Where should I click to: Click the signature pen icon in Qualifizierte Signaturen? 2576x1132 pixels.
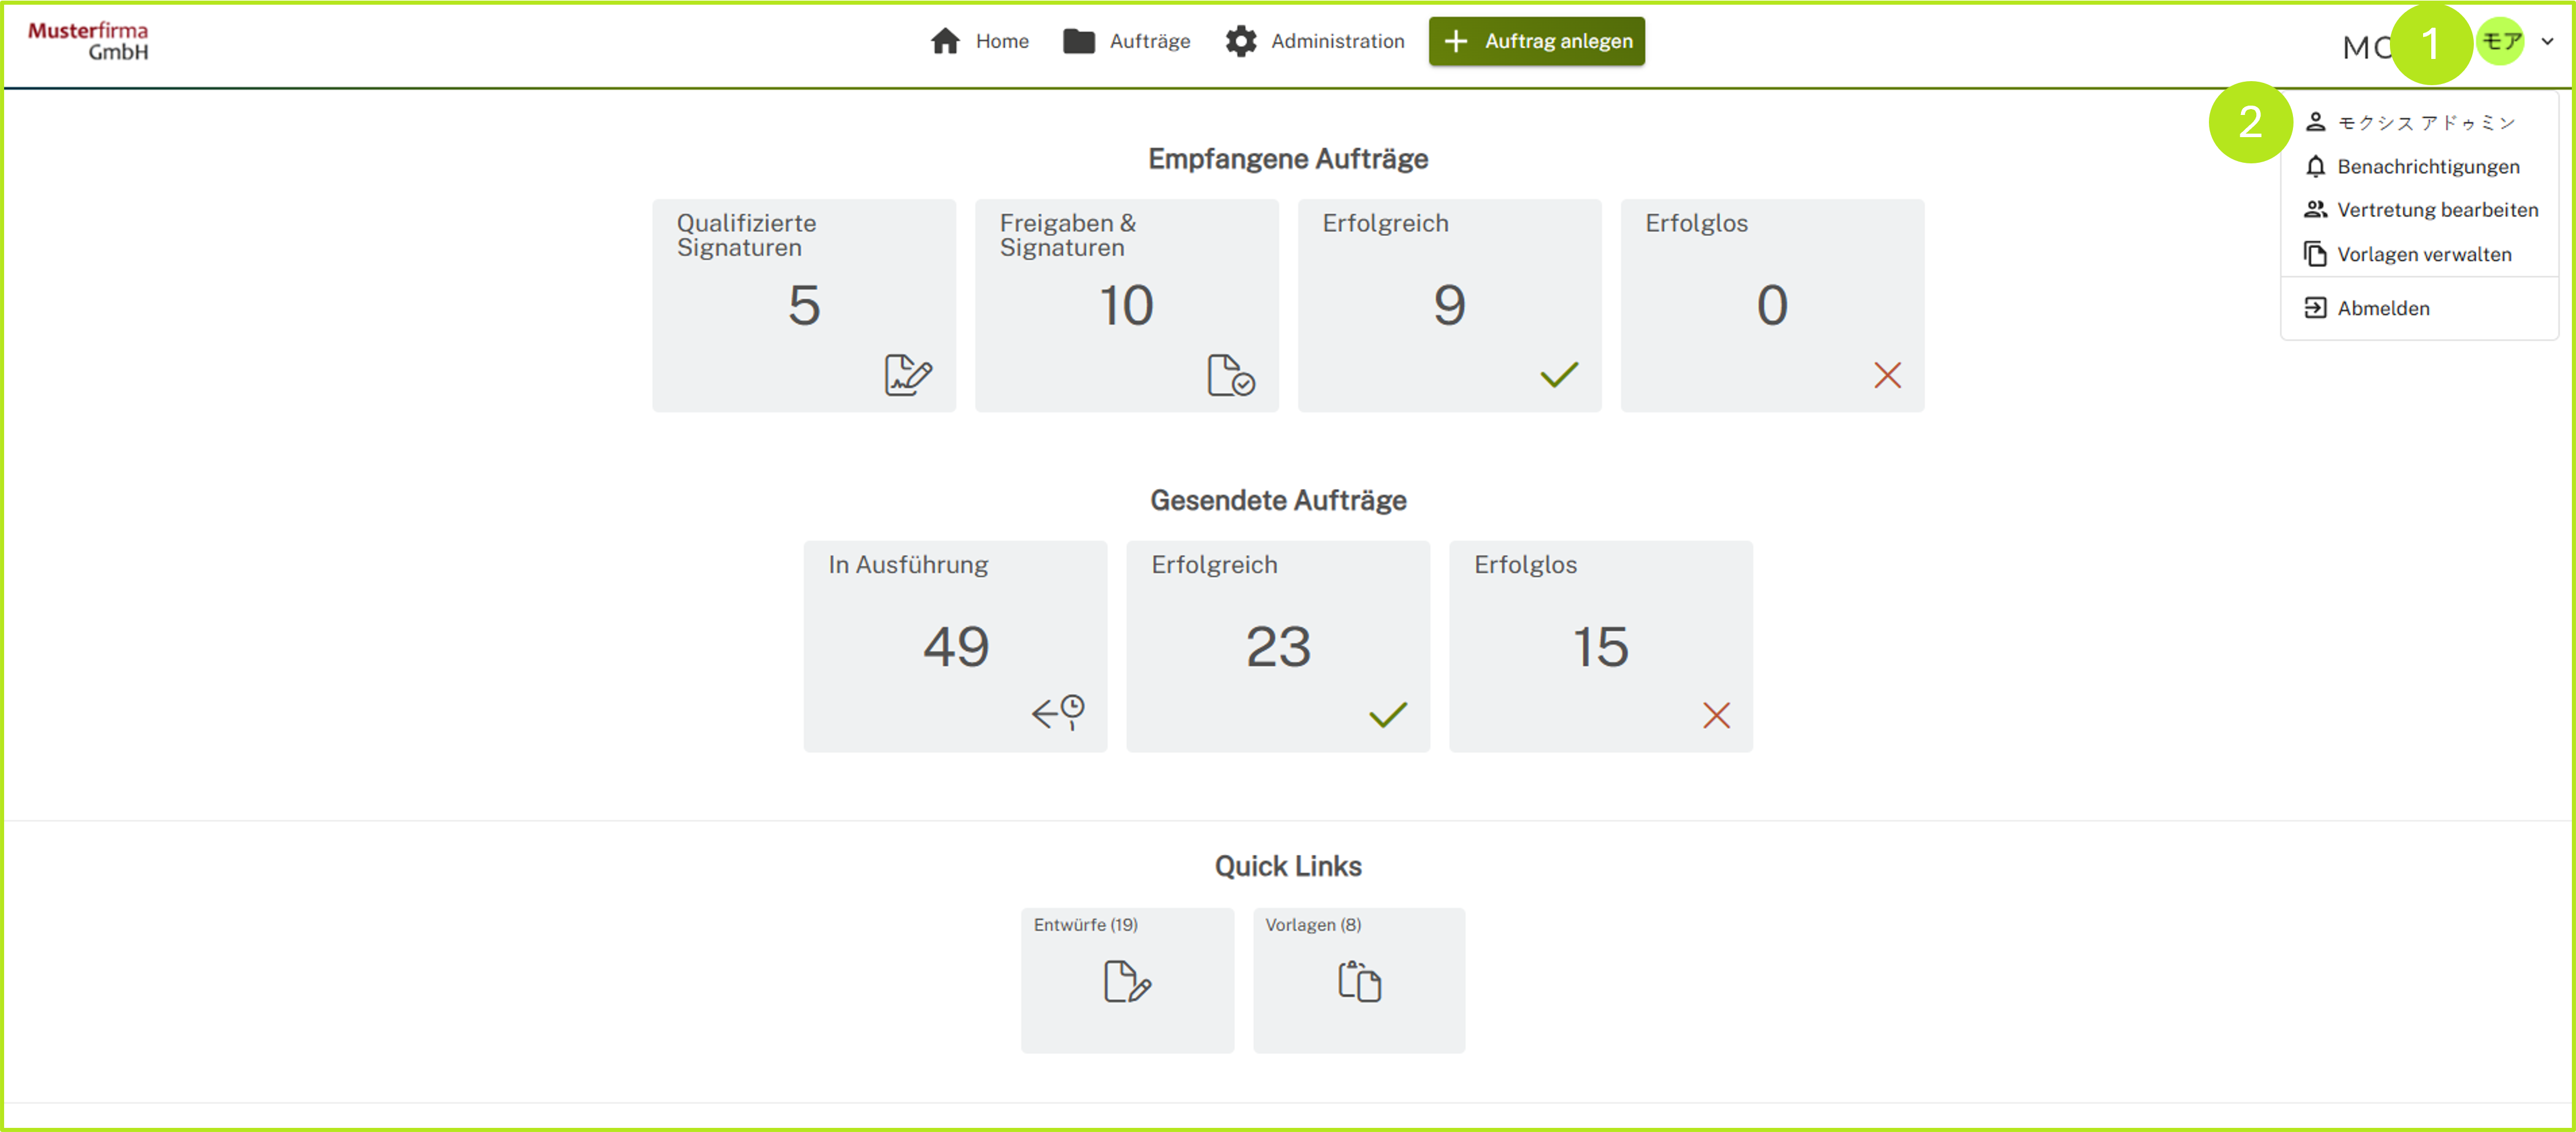pyautogui.click(x=907, y=375)
